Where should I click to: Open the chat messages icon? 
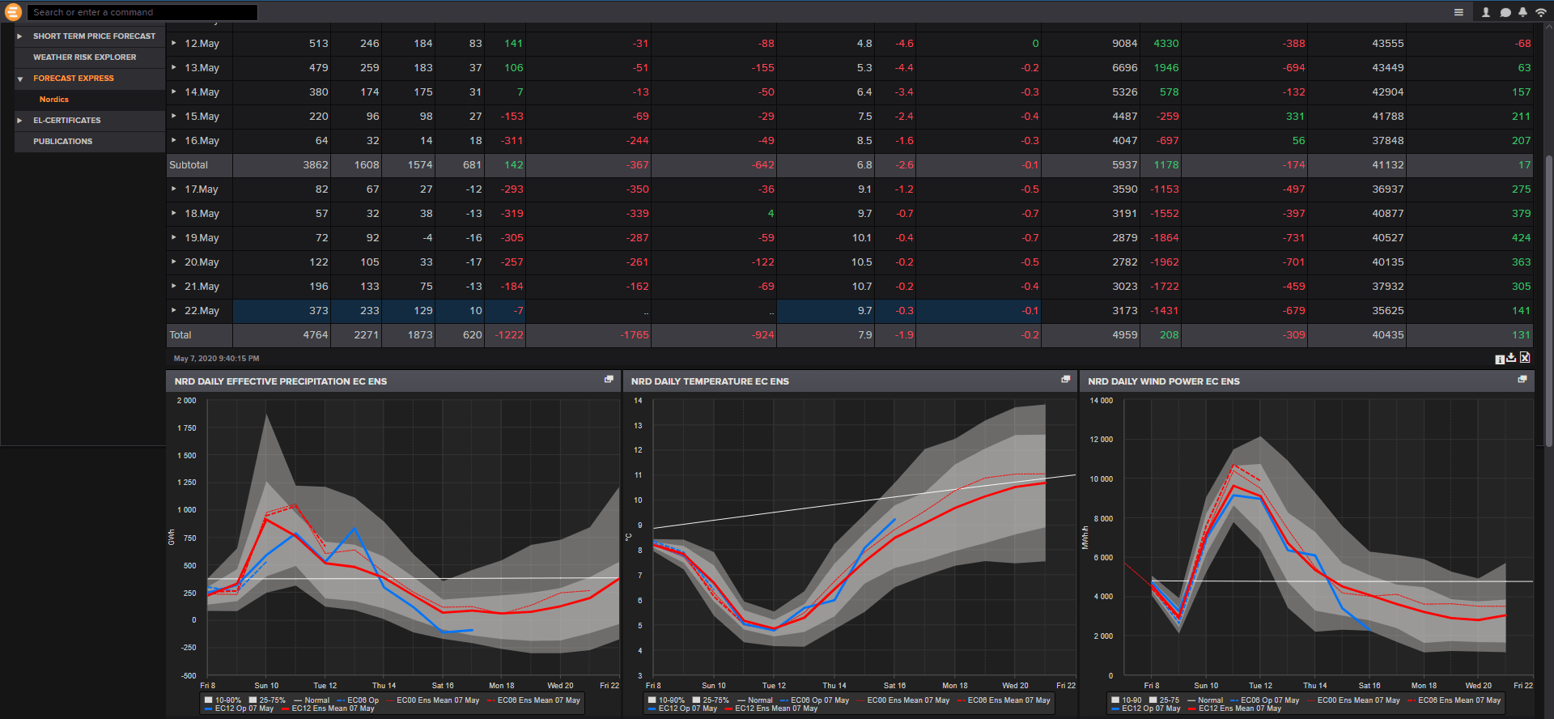tap(1505, 12)
